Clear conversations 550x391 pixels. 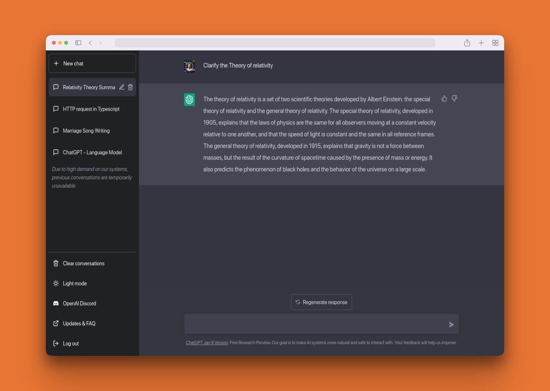[x=92, y=263]
